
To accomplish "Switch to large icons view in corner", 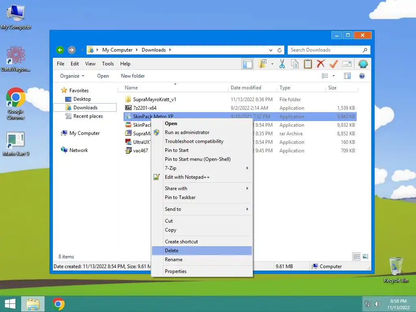I will (365, 257).
